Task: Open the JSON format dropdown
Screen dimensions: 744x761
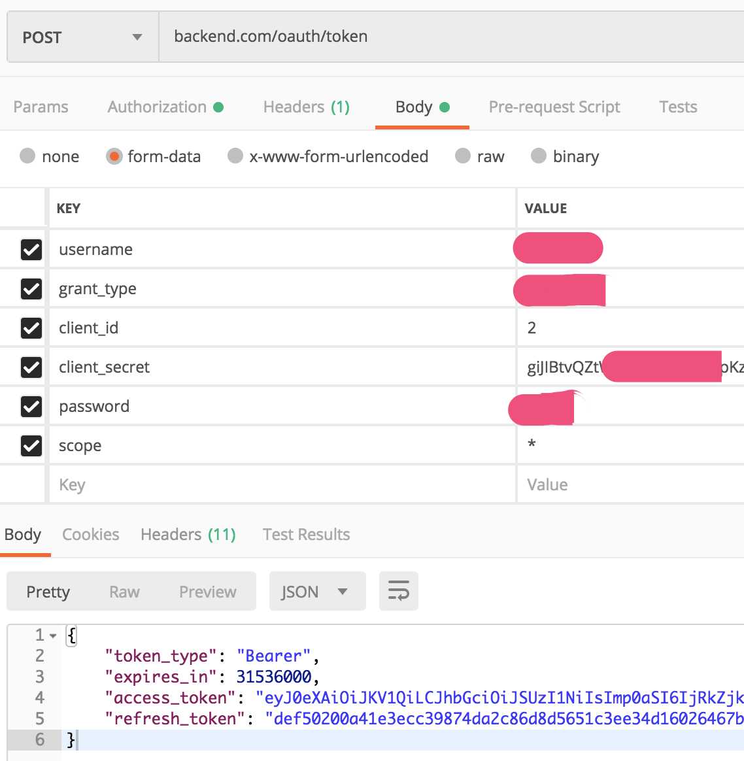Action: [x=317, y=592]
